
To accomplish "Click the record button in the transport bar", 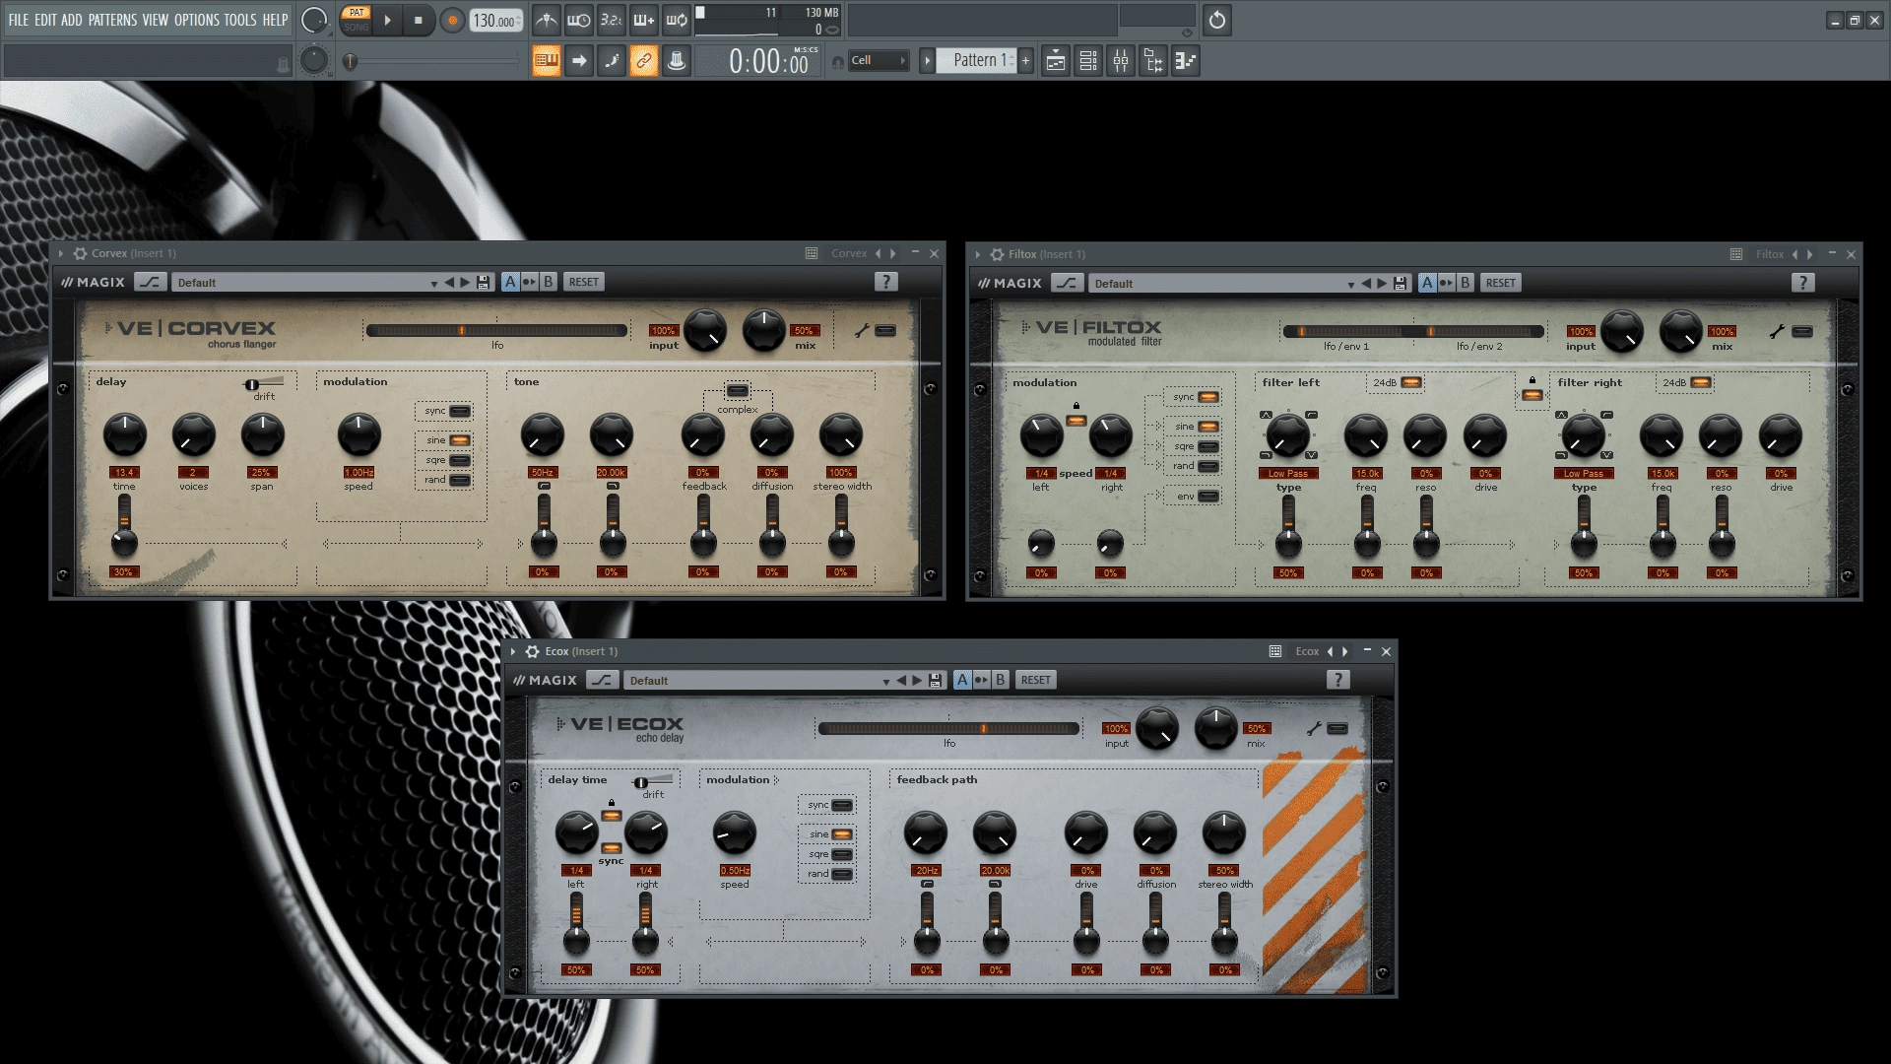I will click(x=452, y=20).
